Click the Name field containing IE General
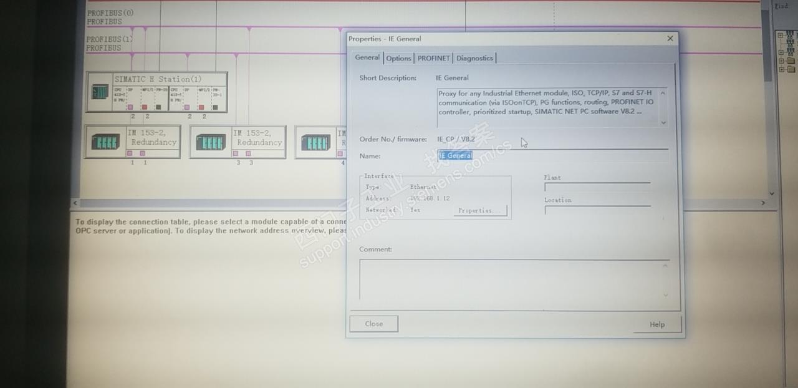The height and width of the screenshot is (388, 798). pyautogui.click(x=553, y=155)
